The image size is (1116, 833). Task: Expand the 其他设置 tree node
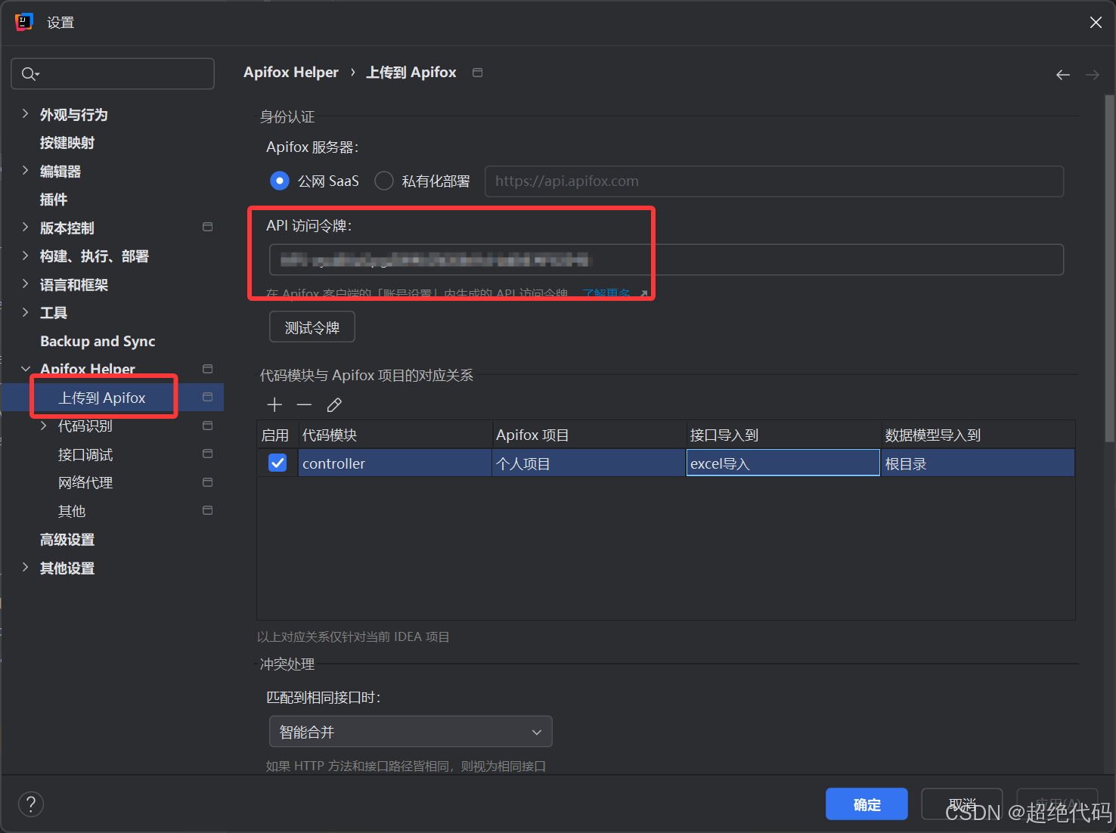(x=25, y=568)
